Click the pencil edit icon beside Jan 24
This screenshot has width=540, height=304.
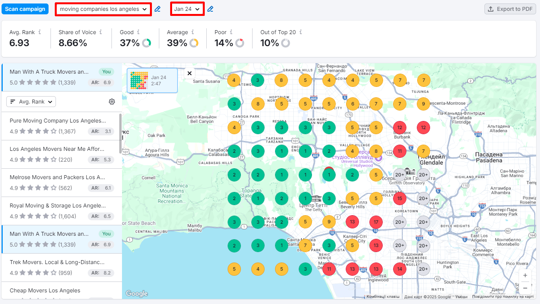tap(210, 9)
